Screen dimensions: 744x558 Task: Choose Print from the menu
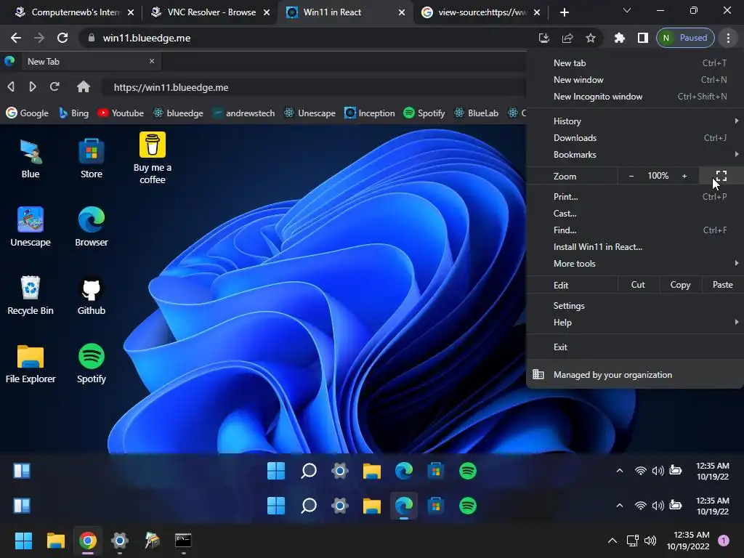(635, 196)
